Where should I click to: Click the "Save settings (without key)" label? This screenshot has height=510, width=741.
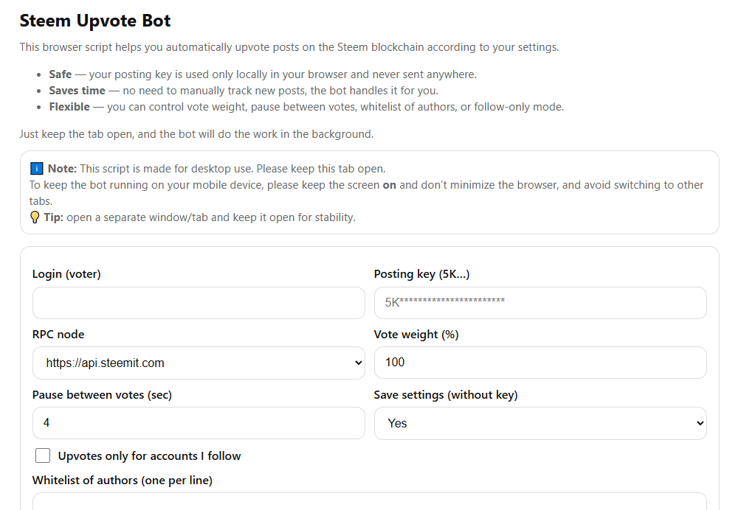coord(446,395)
